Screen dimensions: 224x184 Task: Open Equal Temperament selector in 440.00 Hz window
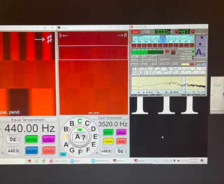click(28, 120)
